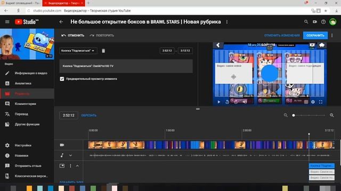
Task: Open the Analytics section
Action: tap(27, 83)
